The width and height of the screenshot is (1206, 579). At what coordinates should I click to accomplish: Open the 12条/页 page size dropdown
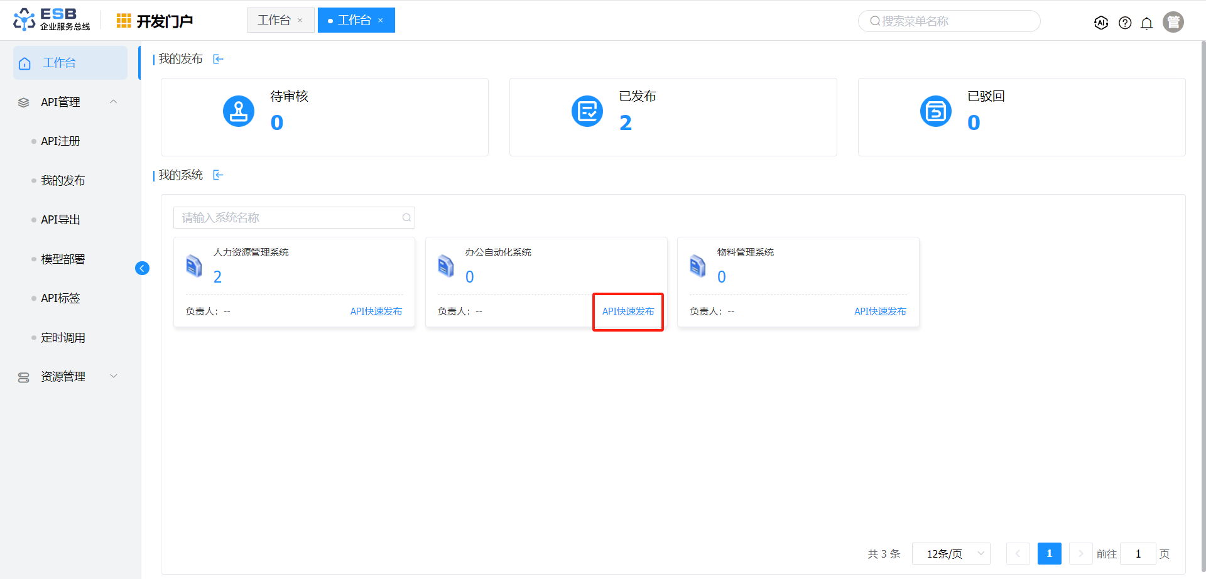pos(950,554)
